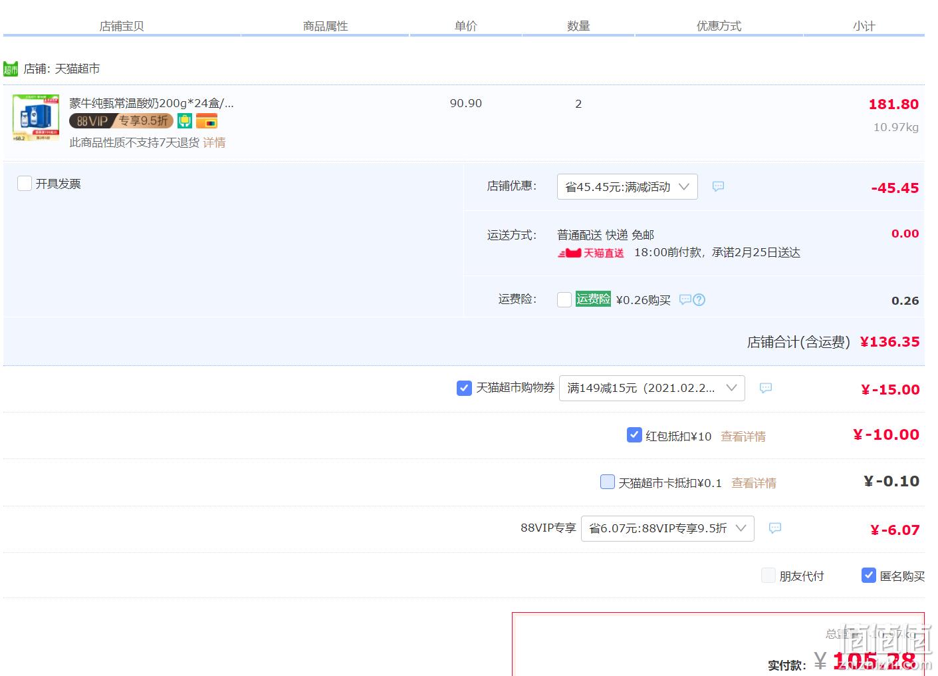Open 查看详情 link next to 天猫超市卡抵扣

(x=754, y=483)
